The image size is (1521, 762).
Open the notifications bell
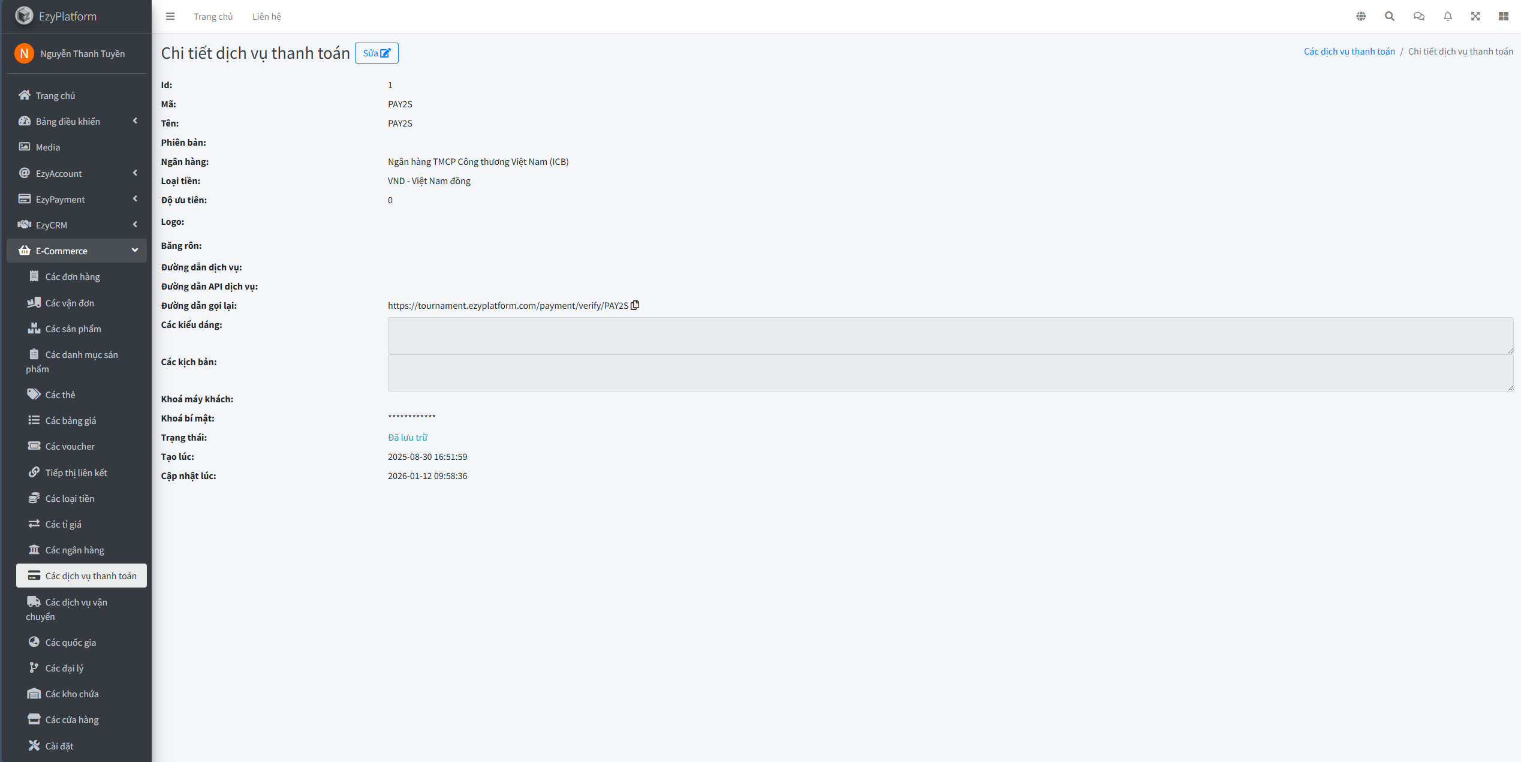point(1447,16)
